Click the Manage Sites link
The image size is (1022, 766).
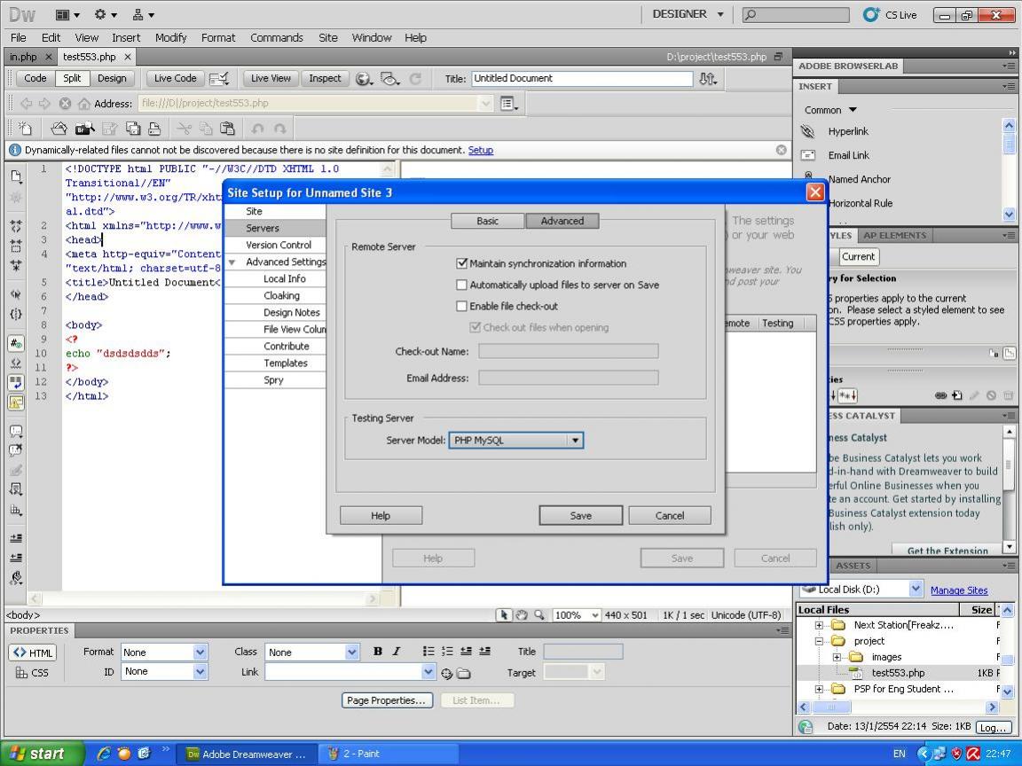click(x=959, y=590)
